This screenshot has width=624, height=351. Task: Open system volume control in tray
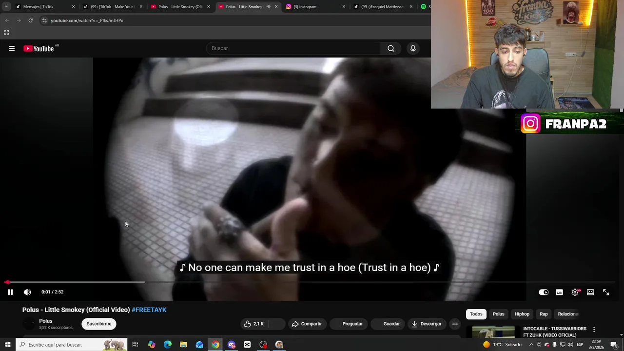[x=570, y=345]
